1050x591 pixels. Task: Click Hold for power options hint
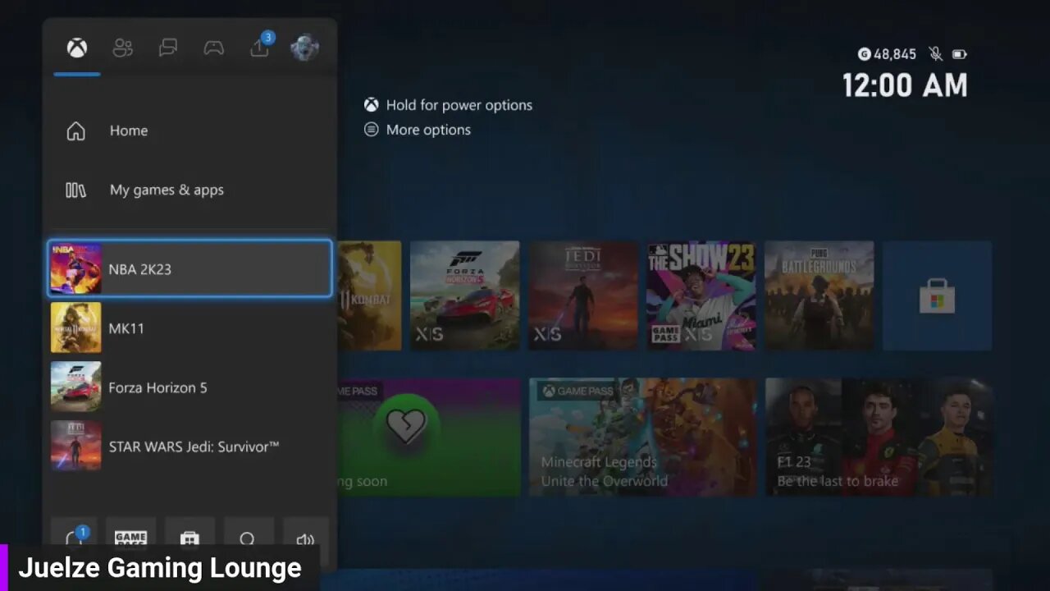click(459, 105)
